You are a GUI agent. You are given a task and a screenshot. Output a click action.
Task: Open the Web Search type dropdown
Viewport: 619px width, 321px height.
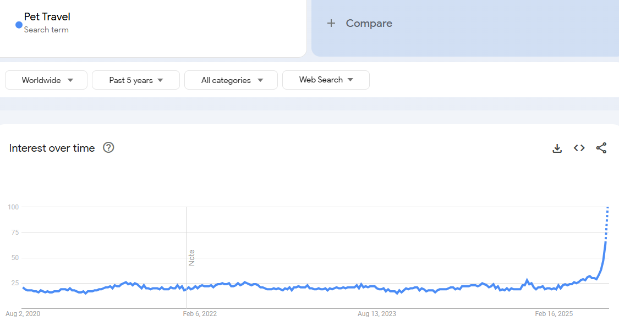point(326,80)
